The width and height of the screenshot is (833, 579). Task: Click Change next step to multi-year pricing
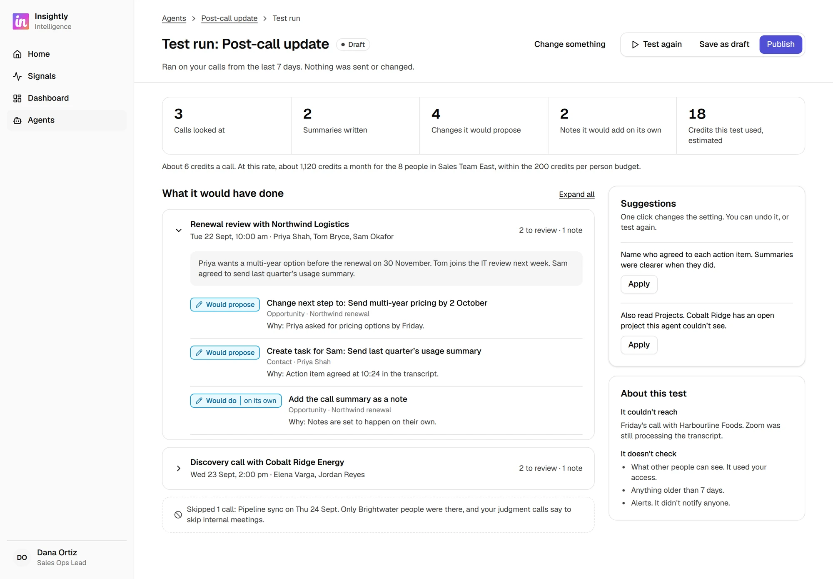377,303
